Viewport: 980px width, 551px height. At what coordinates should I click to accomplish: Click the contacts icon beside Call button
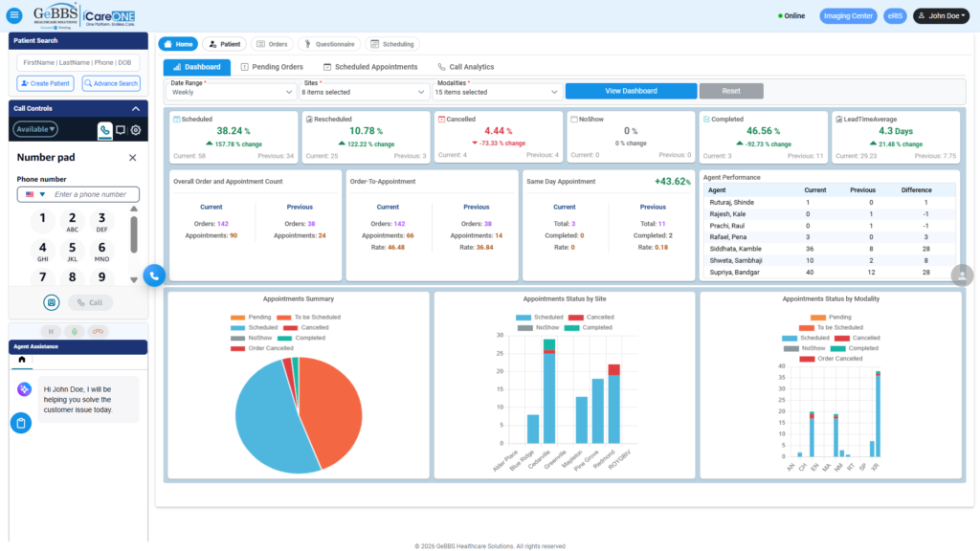(x=51, y=302)
